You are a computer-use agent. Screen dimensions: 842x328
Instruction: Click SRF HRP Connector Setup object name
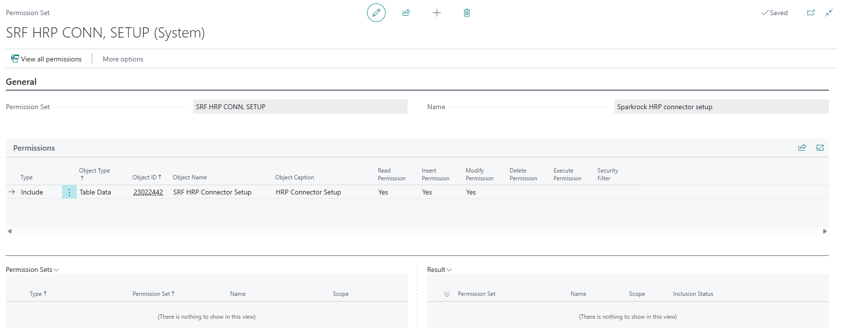point(212,192)
